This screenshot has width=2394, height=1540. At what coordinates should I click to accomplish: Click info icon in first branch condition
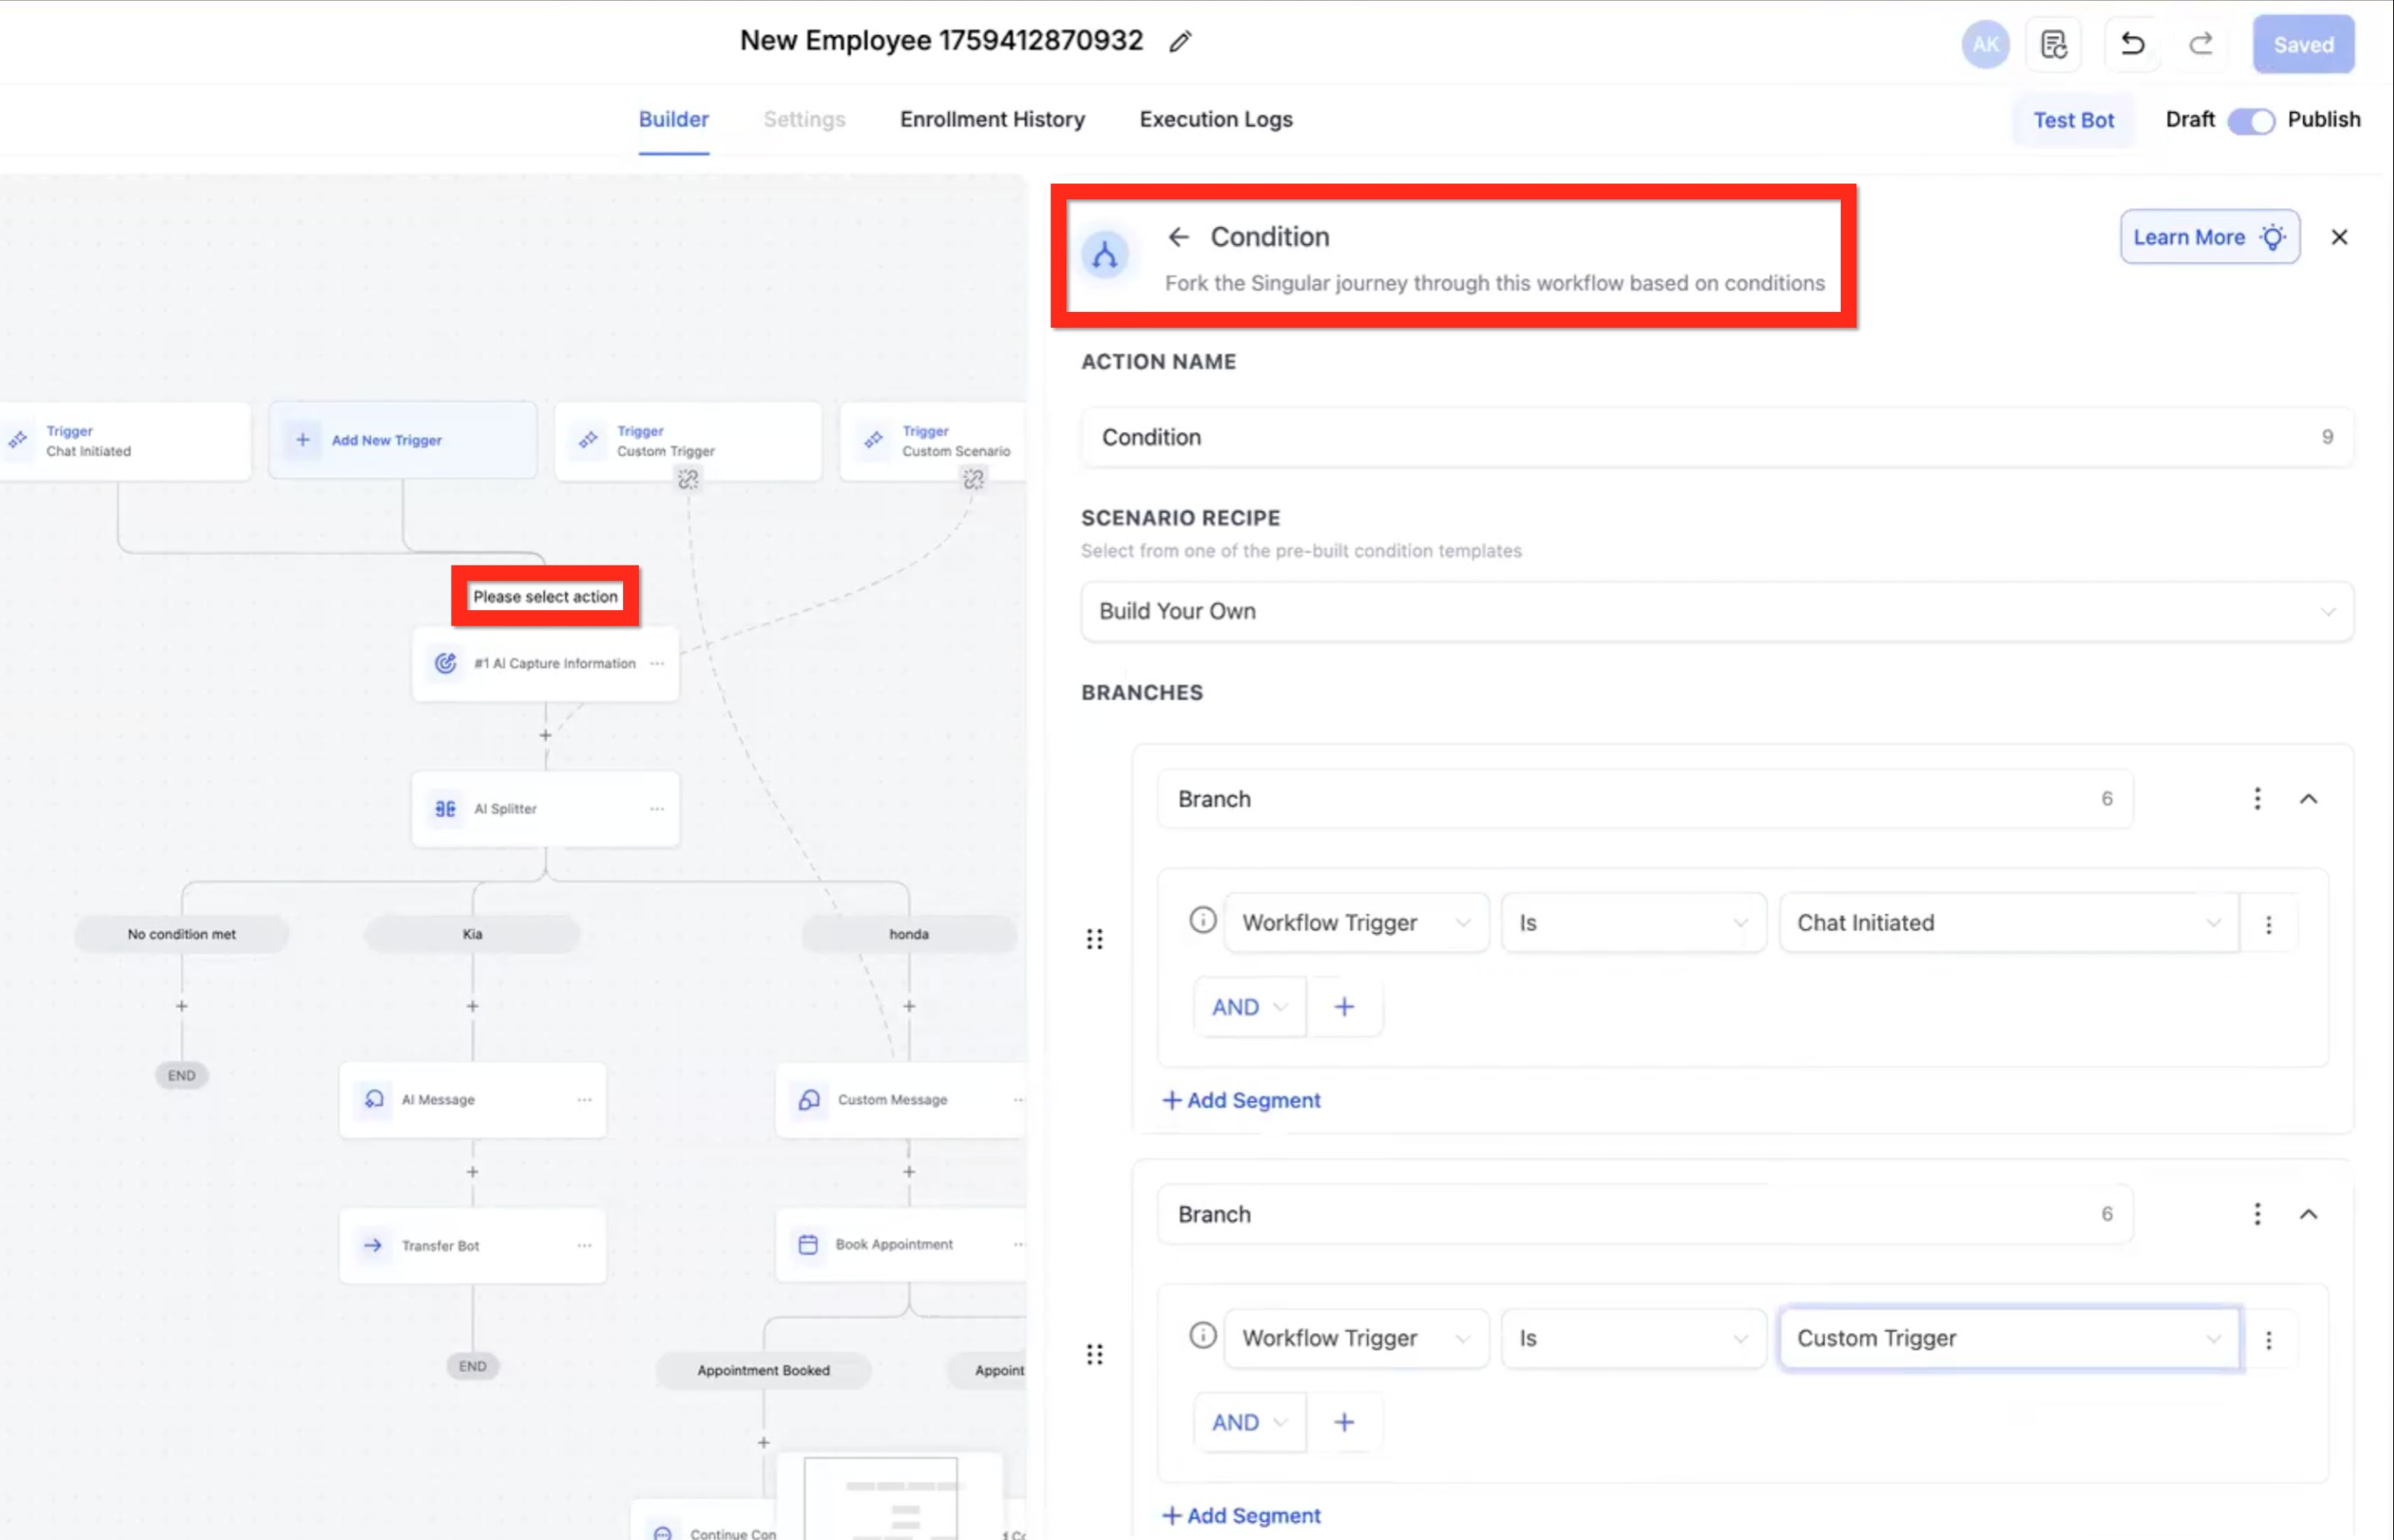pos(1202,919)
